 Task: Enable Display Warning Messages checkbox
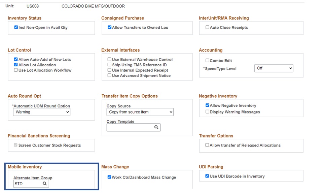[207, 112]
